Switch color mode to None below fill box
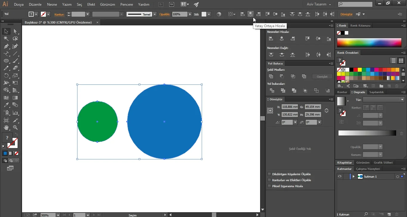407x217 pixels. [17, 153]
